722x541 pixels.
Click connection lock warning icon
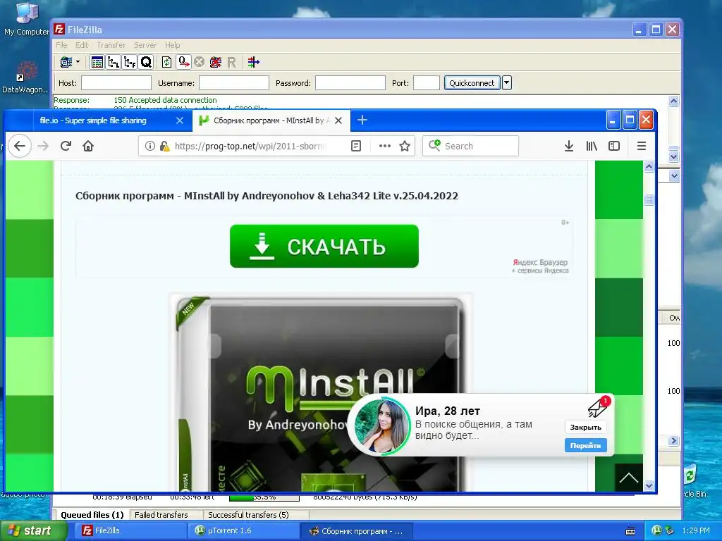(164, 146)
